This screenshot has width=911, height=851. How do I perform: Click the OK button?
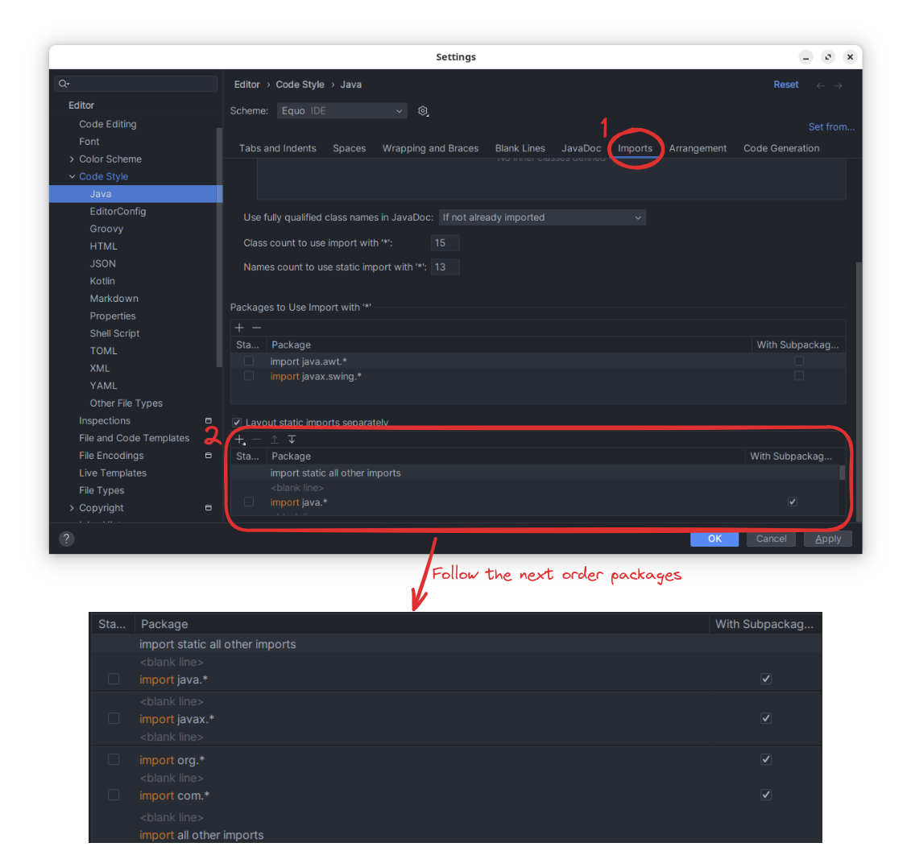(714, 539)
